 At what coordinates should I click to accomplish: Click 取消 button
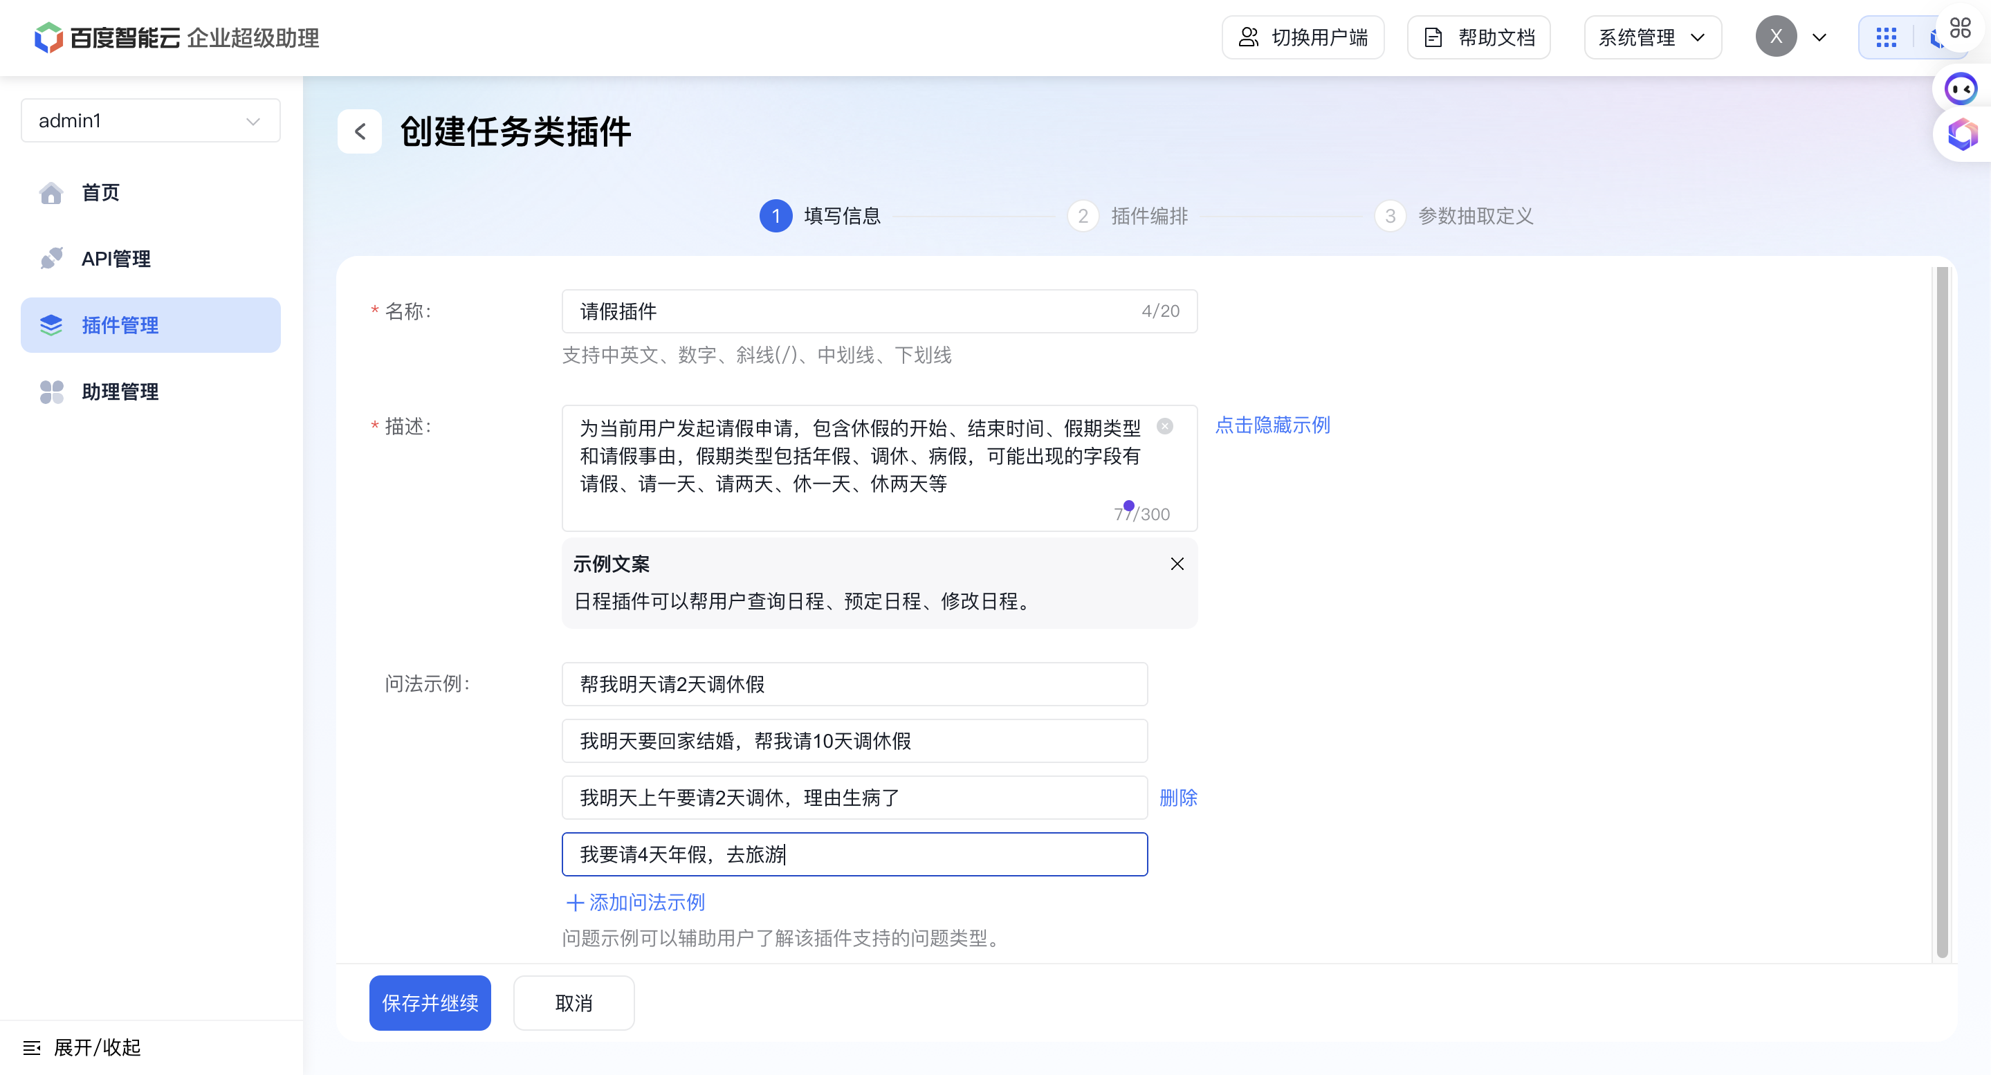pos(574,1003)
